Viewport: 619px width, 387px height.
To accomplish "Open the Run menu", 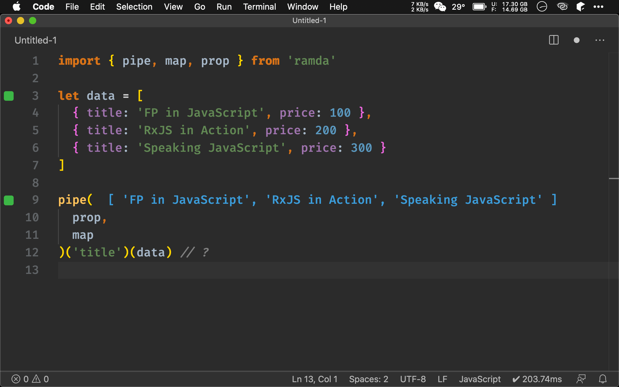I will click(224, 7).
